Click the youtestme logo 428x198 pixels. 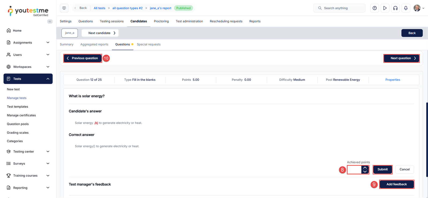(28, 11)
